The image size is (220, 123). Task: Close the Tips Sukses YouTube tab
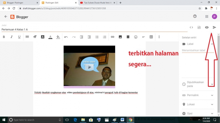coord(114,3)
